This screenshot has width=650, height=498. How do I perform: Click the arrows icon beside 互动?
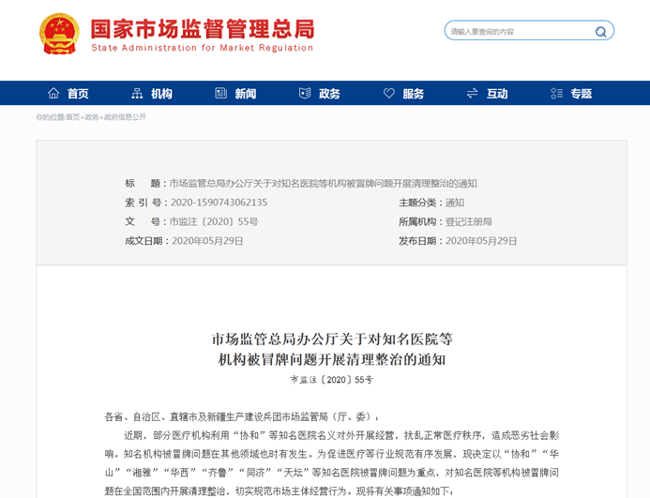tap(472, 93)
